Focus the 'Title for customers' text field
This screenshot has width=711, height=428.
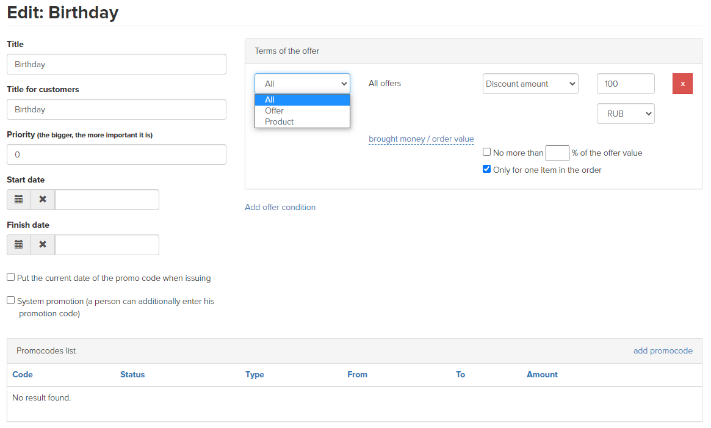tap(117, 109)
